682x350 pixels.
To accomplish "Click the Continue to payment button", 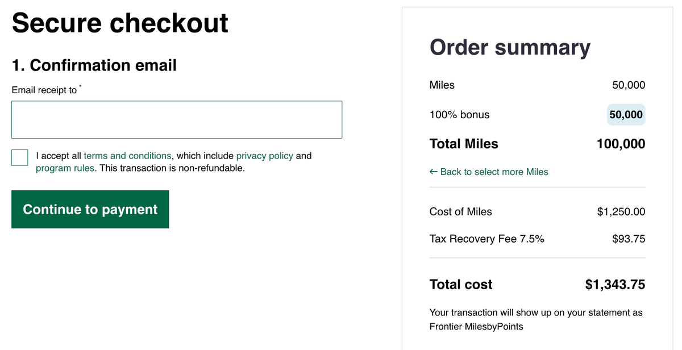I will point(90,209).
